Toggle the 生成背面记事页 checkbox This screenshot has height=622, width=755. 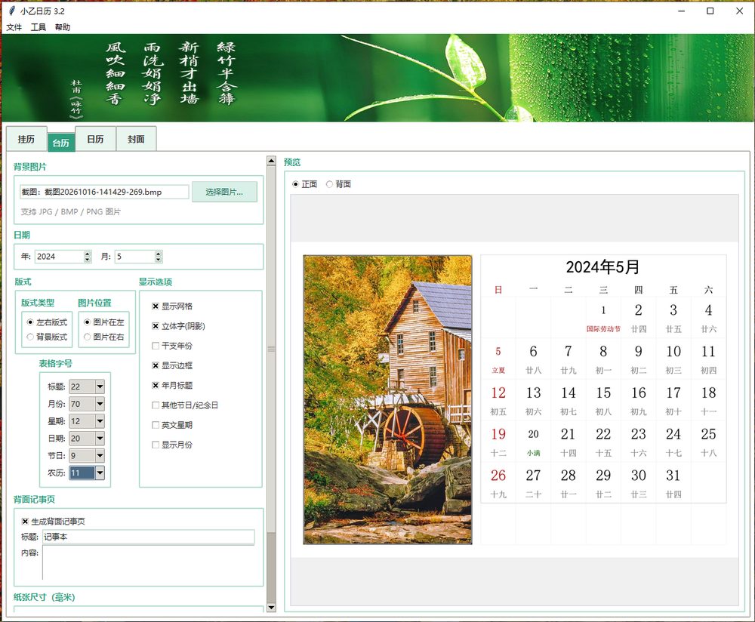(x=25, y=522)
